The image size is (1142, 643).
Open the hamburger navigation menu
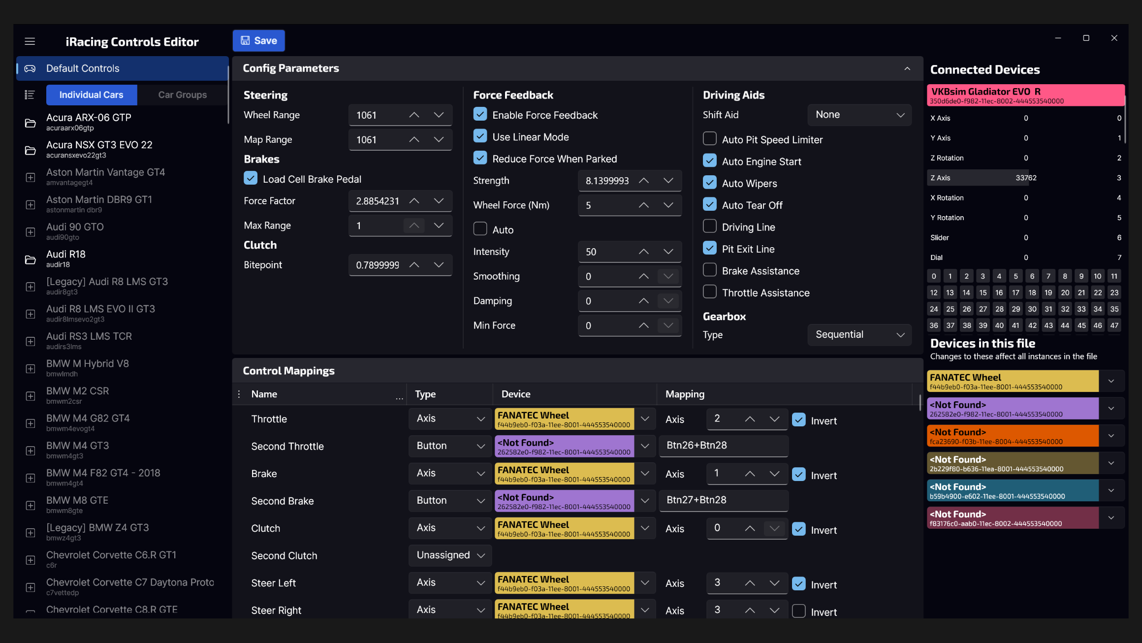click(30, 41)
